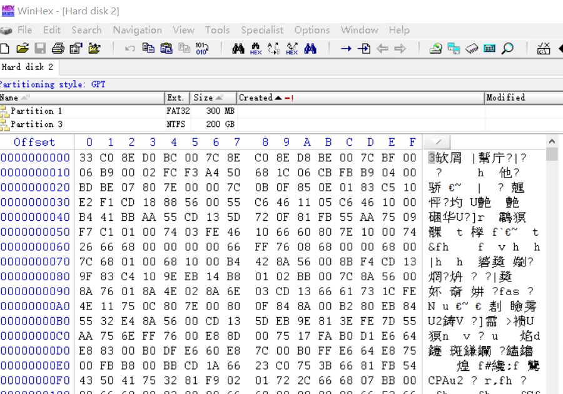Screen dimensions: 563x394
Task: Open the Calculator icon in the toolbar
Action: (489, 48)
